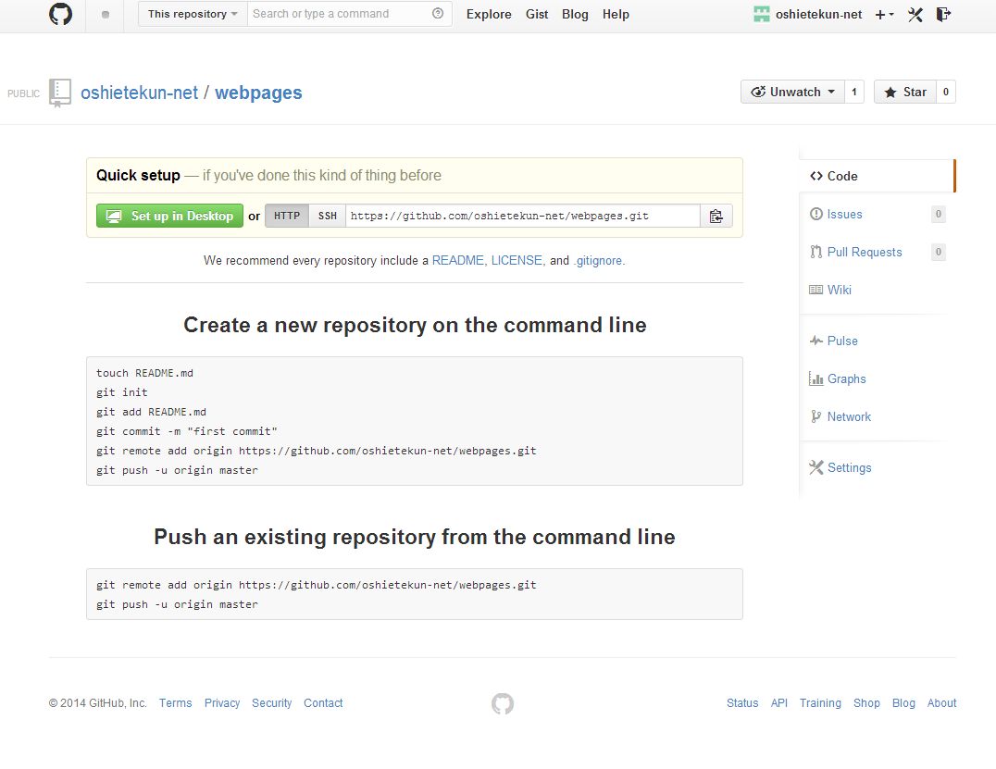The image size is (996, 769).
Task: Open the Security footer link
Action: click(x=272, y=703)
